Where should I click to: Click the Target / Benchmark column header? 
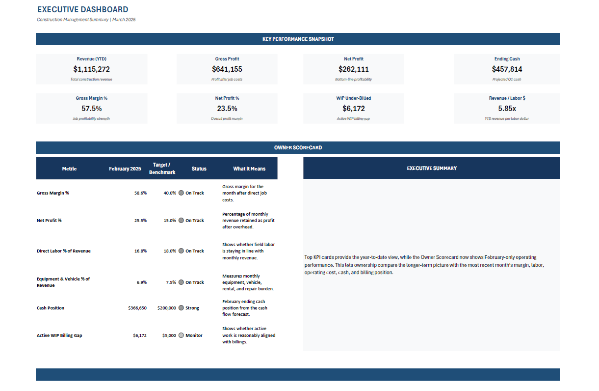tap(162, 168)
